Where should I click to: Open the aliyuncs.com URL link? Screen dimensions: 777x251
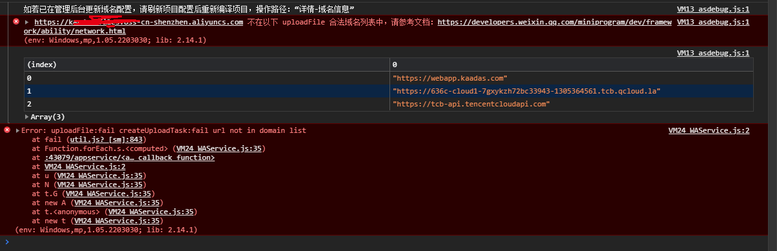coord(139,22)
